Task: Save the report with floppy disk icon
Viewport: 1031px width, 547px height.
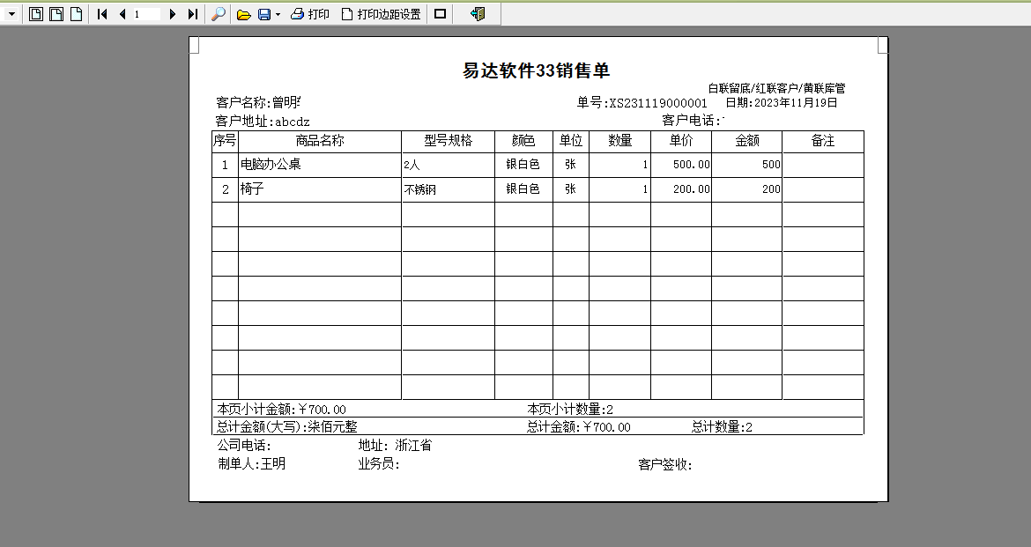Action: tap(263, 14)
